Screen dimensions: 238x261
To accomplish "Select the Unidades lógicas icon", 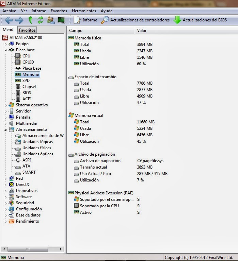I will click(18, 142).
